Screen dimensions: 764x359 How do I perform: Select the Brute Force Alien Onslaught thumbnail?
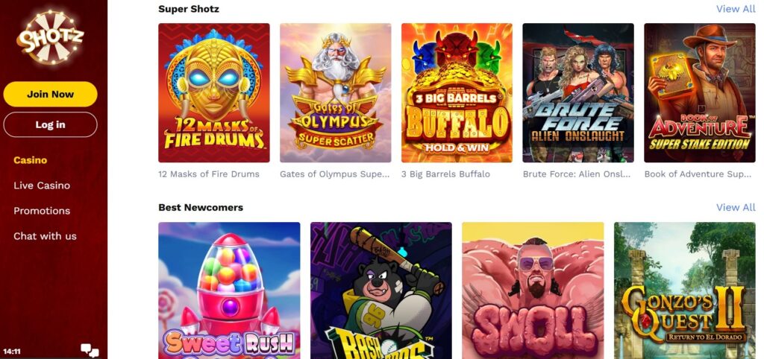coord(578,93)
